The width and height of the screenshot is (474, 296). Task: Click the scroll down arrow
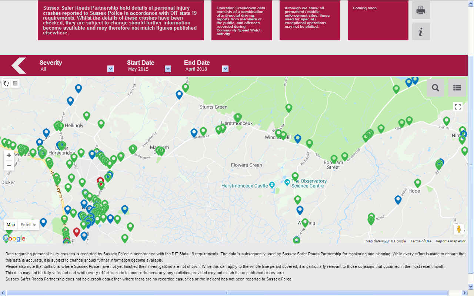[471, 286]
